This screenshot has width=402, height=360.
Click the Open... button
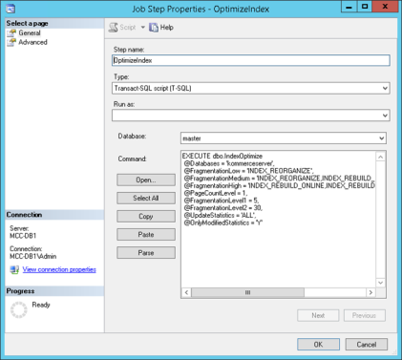pos(146,180)
